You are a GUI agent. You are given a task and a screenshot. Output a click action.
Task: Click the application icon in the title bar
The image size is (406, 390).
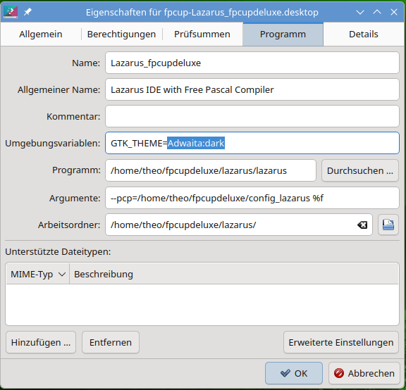[x=11, y=12]
